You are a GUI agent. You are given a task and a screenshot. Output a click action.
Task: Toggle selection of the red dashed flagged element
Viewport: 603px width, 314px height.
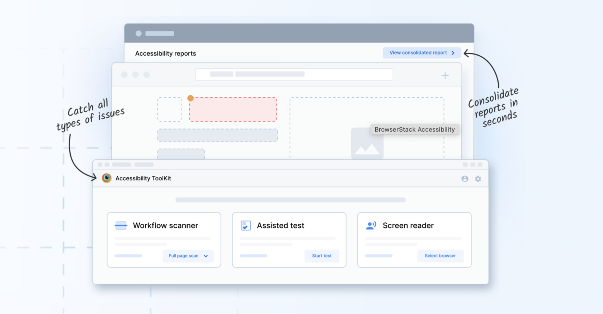click(233, 109)
